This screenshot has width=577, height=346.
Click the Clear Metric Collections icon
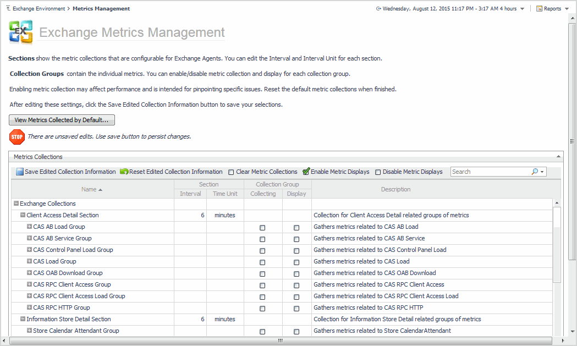pyautogui.click(x=232, y=172)
